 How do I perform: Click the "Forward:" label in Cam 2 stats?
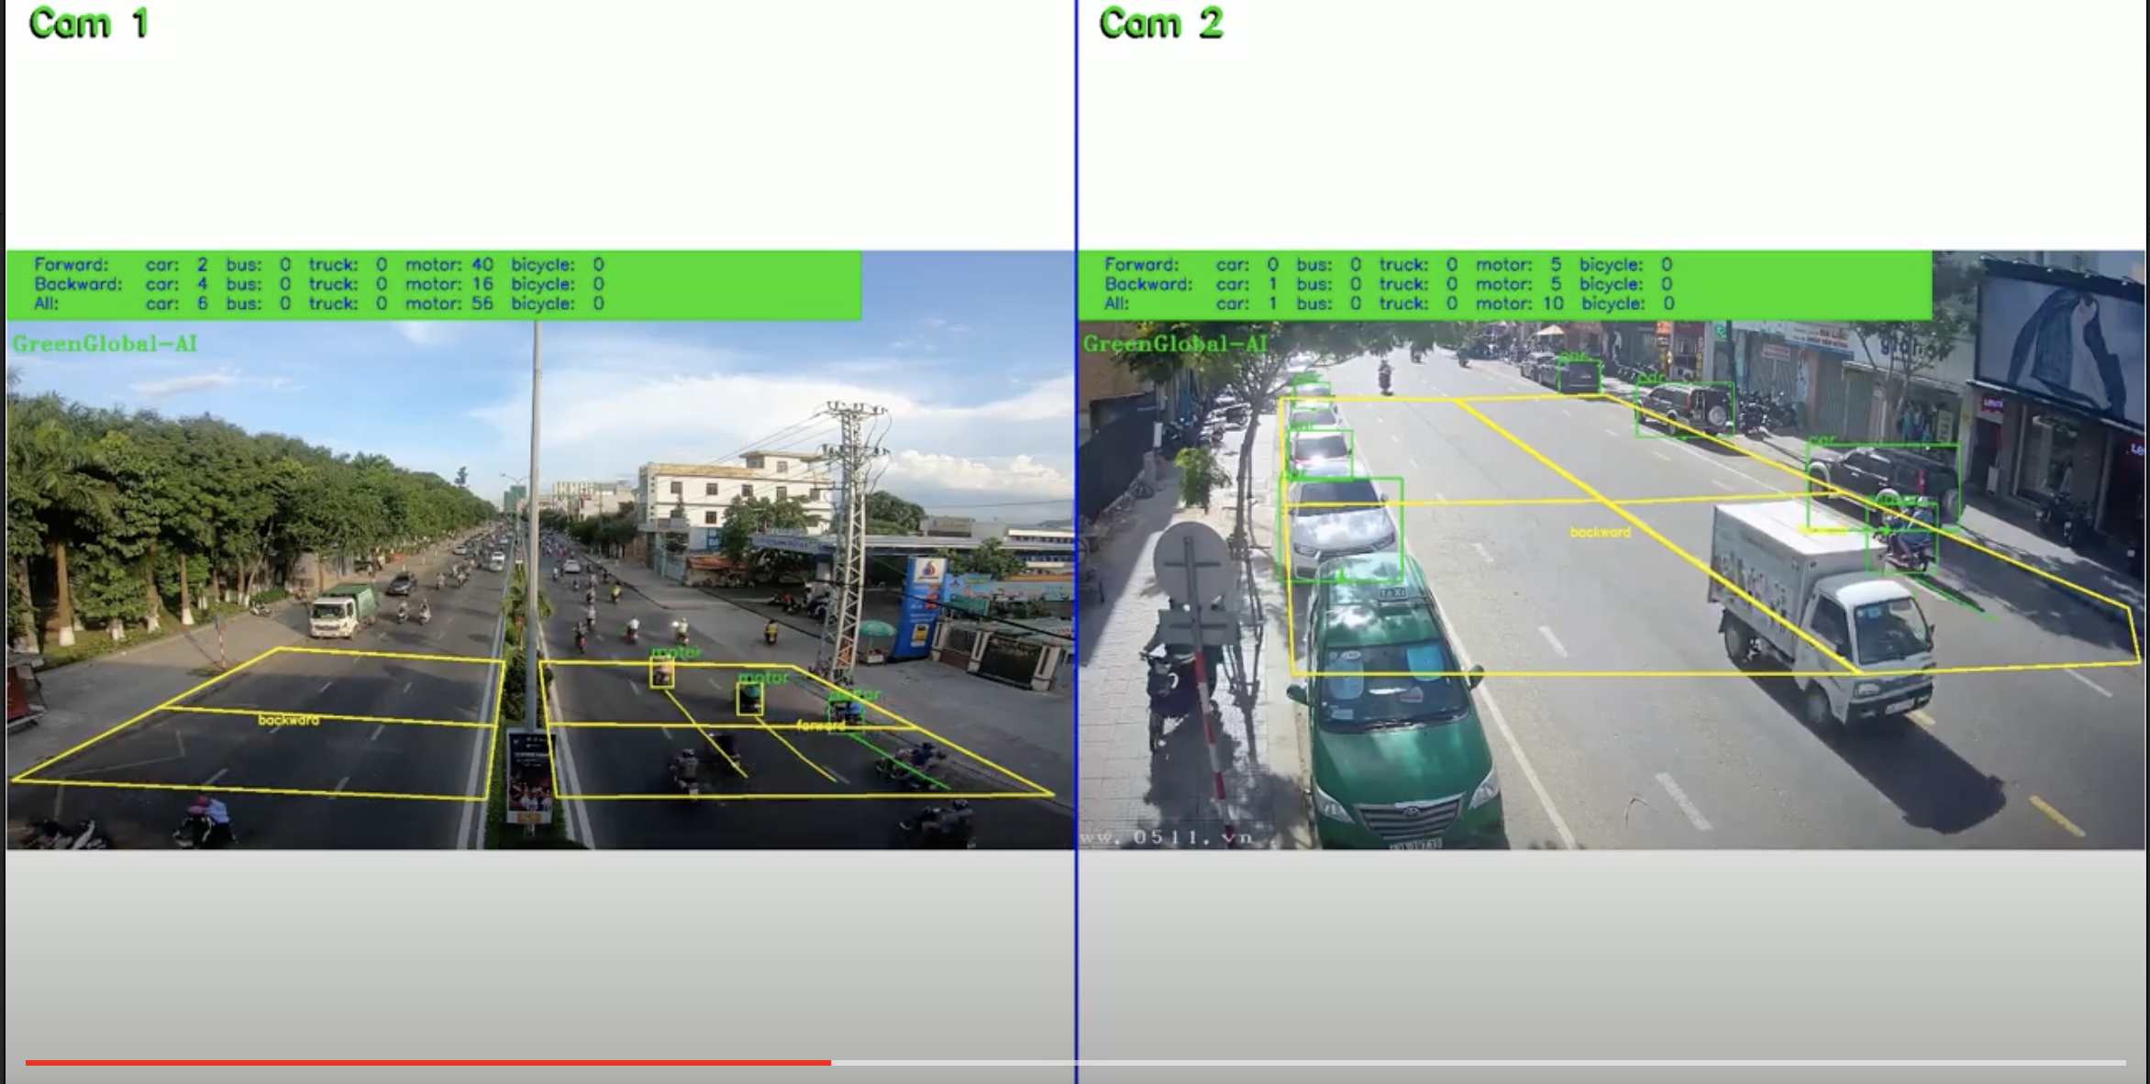point(1141,264)
